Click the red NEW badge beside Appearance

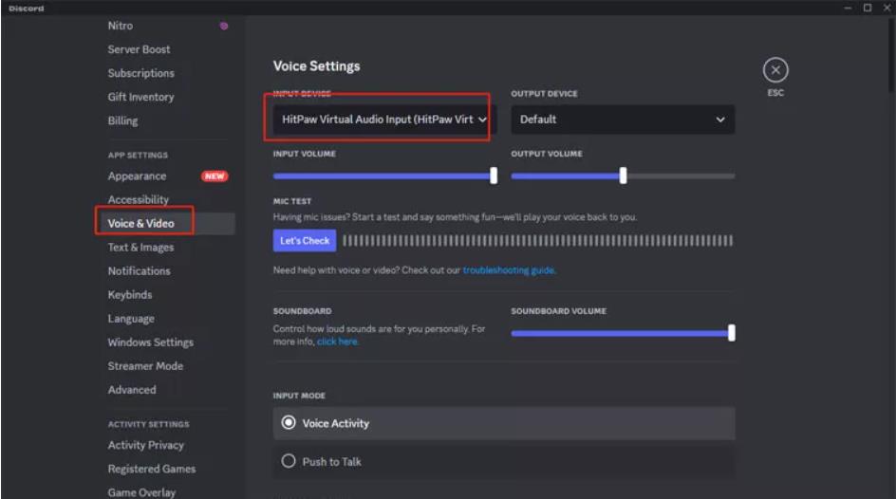coord(214,176)
